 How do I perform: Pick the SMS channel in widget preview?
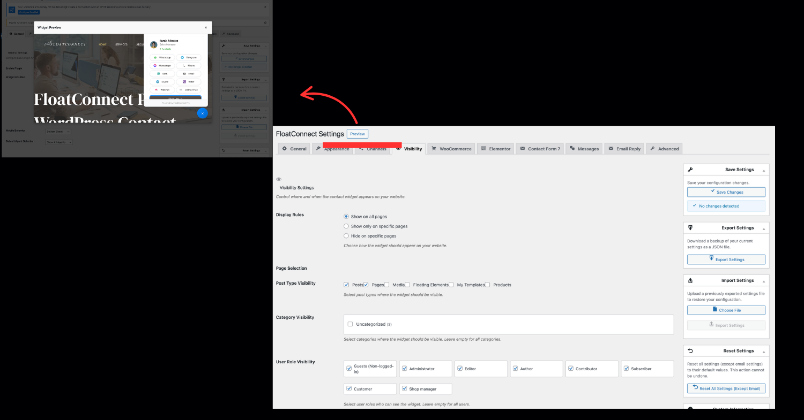(162, 73)
